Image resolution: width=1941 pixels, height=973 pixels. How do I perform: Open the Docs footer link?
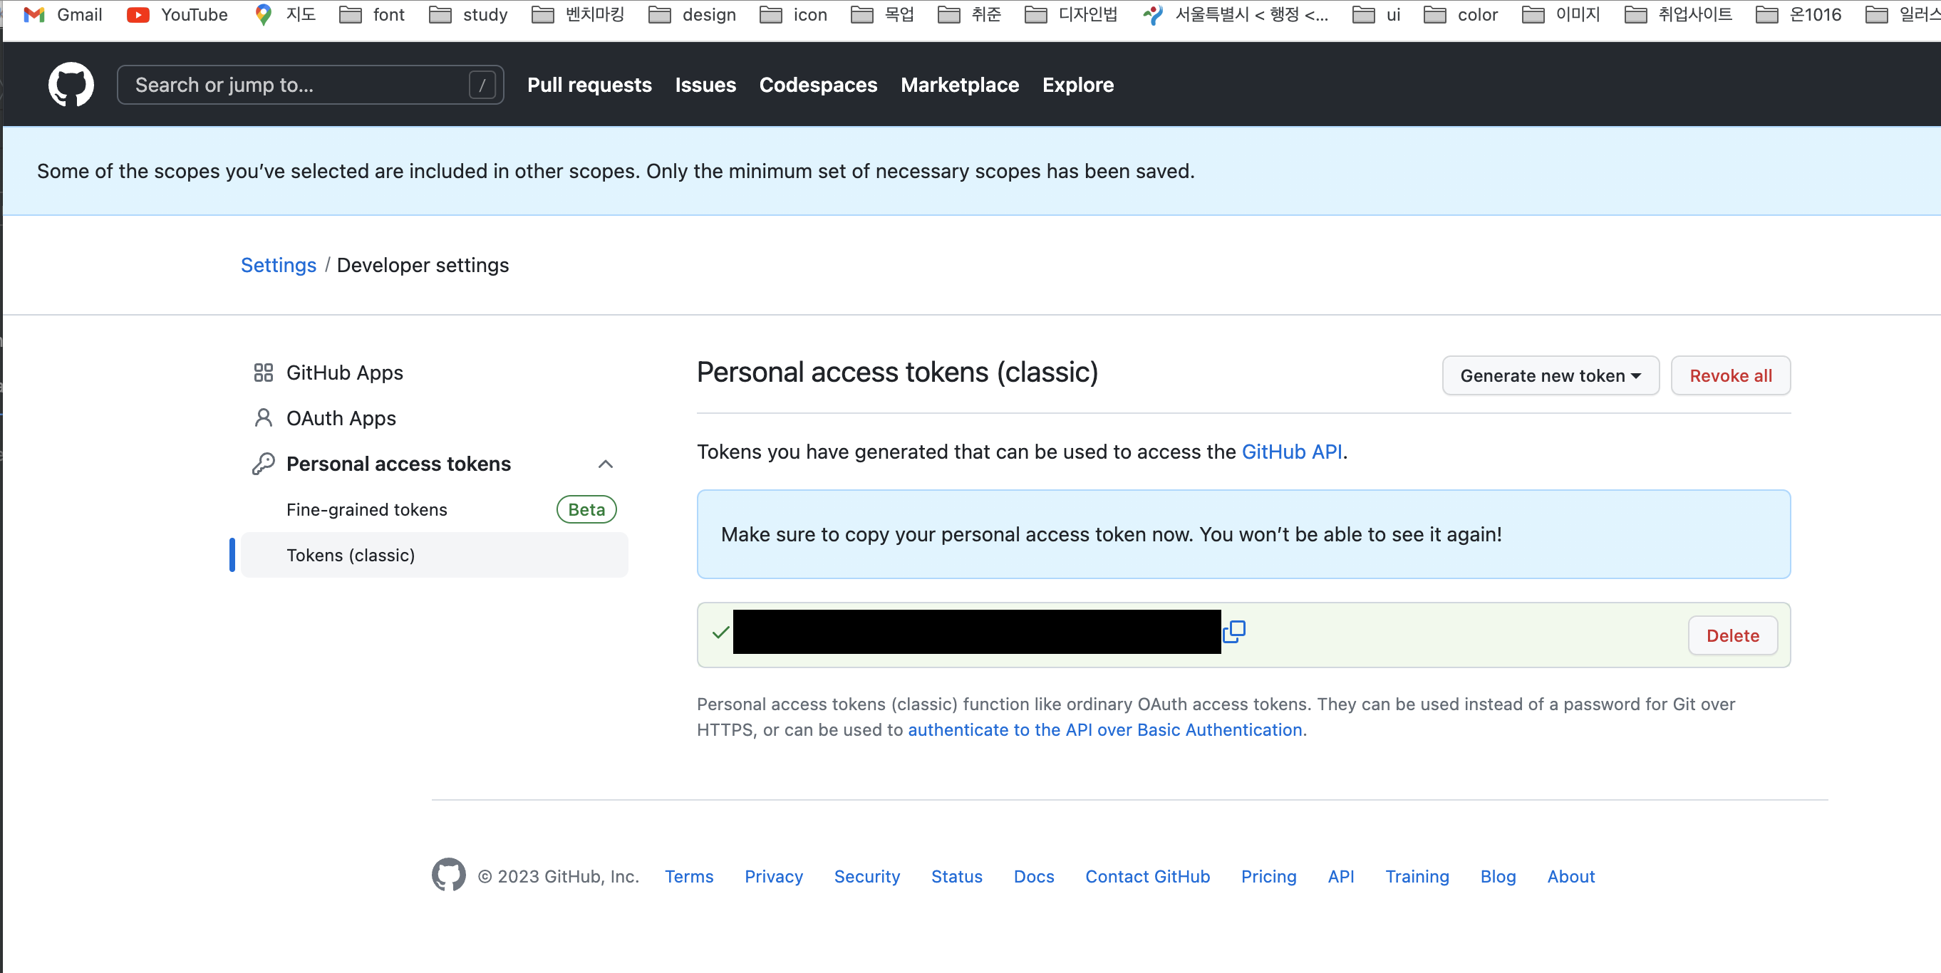pyautogui.click(x=1034, y=876)
